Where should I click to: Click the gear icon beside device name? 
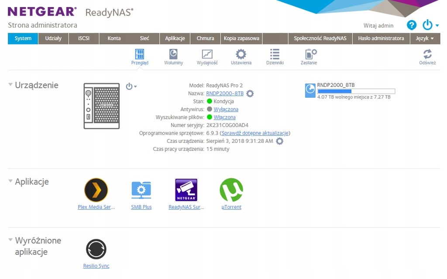point(250,93)
